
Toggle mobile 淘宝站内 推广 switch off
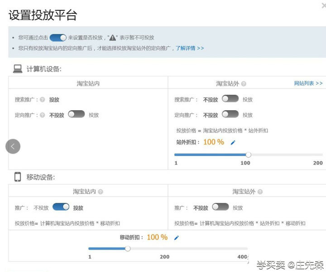(61, 207)
